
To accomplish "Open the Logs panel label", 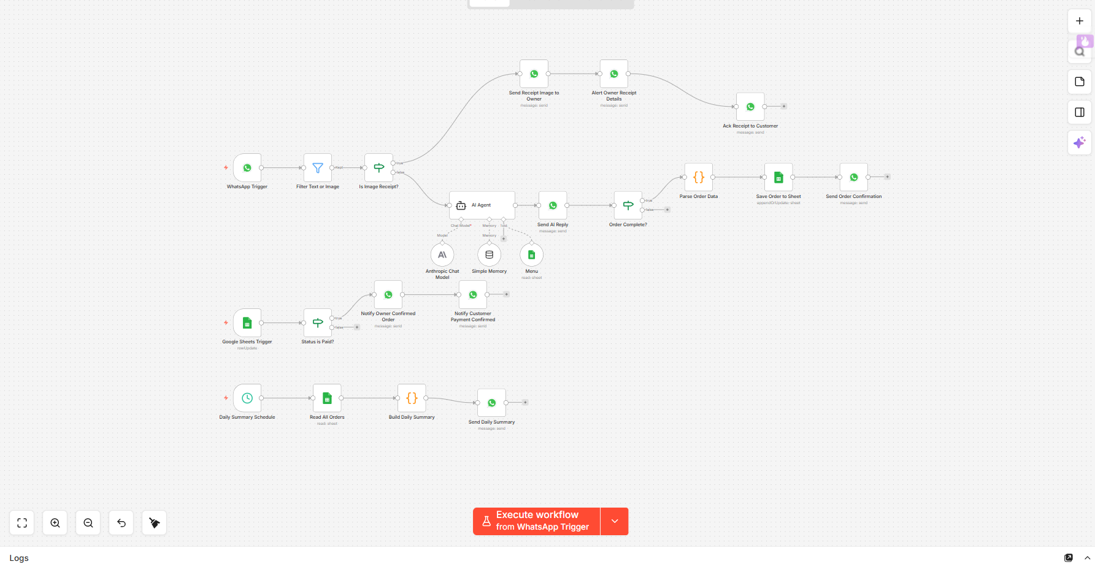I will click(x=19, y=558).
